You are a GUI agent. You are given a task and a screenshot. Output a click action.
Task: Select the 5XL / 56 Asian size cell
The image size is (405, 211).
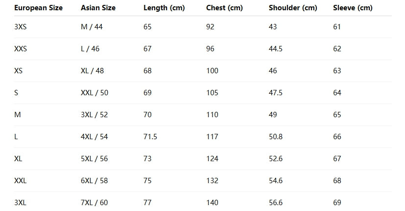(x=95, y=159)
